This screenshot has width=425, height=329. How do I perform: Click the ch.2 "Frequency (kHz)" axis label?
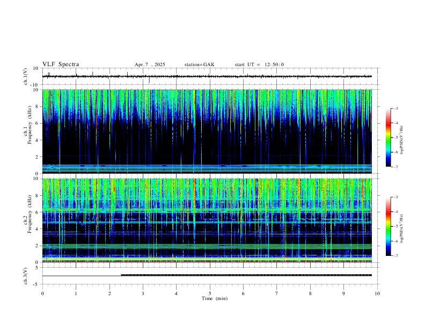(x=30, y=214)
